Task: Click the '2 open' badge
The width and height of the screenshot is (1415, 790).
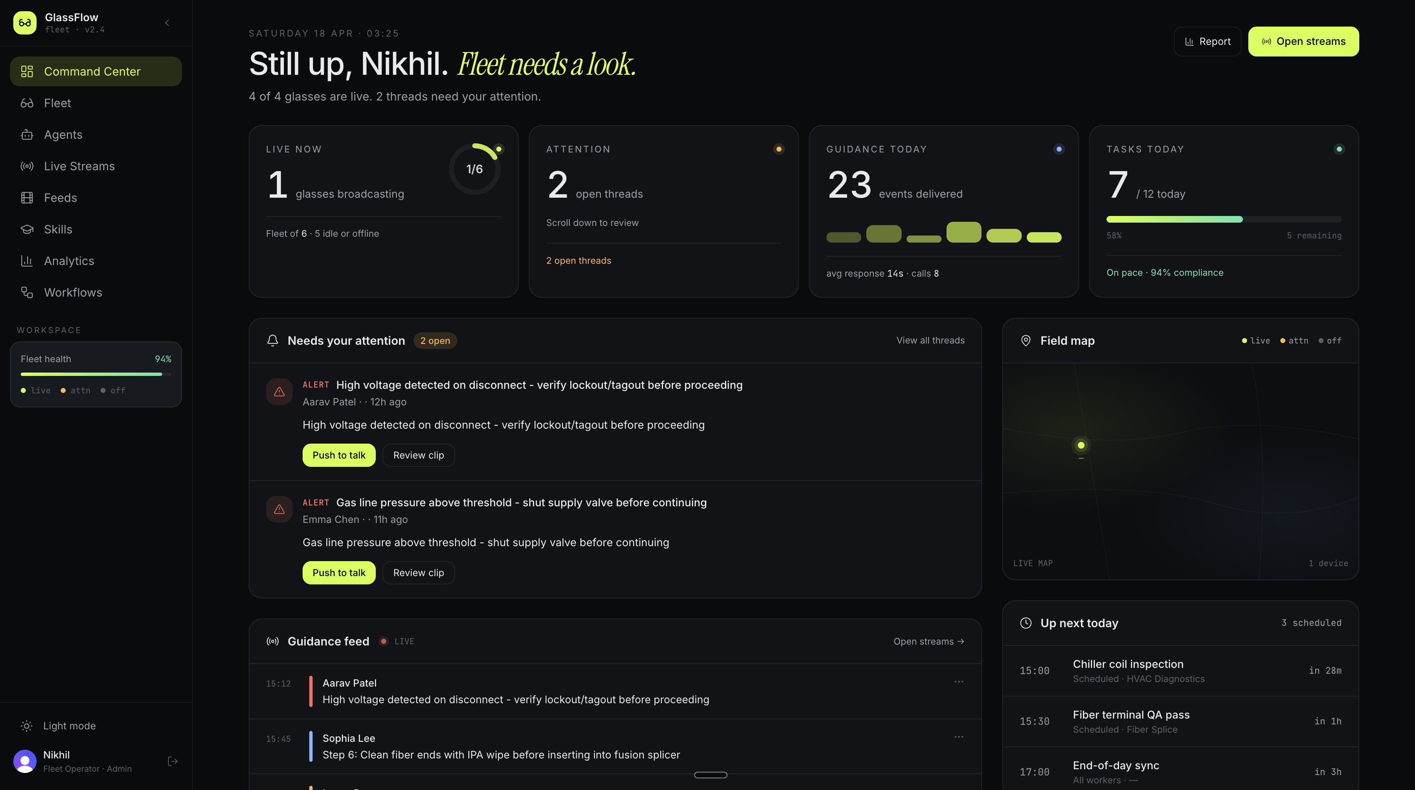Action: tap(435, 340)
